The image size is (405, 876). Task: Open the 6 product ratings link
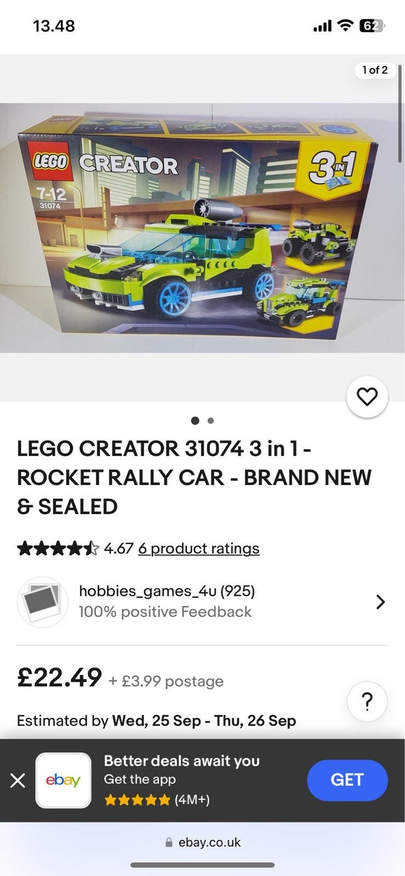tap(199, 548)
